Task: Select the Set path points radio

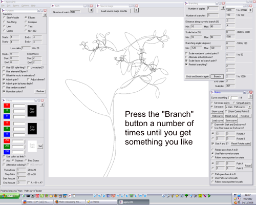Action: point(242,103)
